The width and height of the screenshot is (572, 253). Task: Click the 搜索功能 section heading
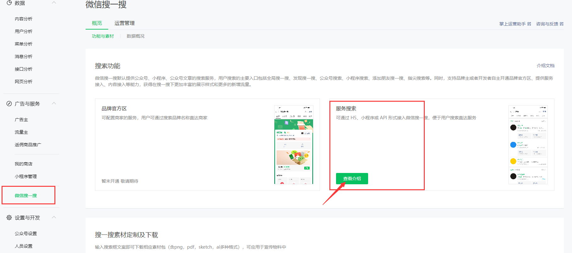click(108, 66)
